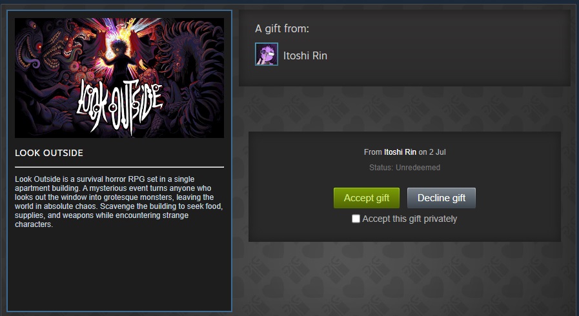
Task: Open the Look Outside banner artwork
Action: click(x=119, y=78)
